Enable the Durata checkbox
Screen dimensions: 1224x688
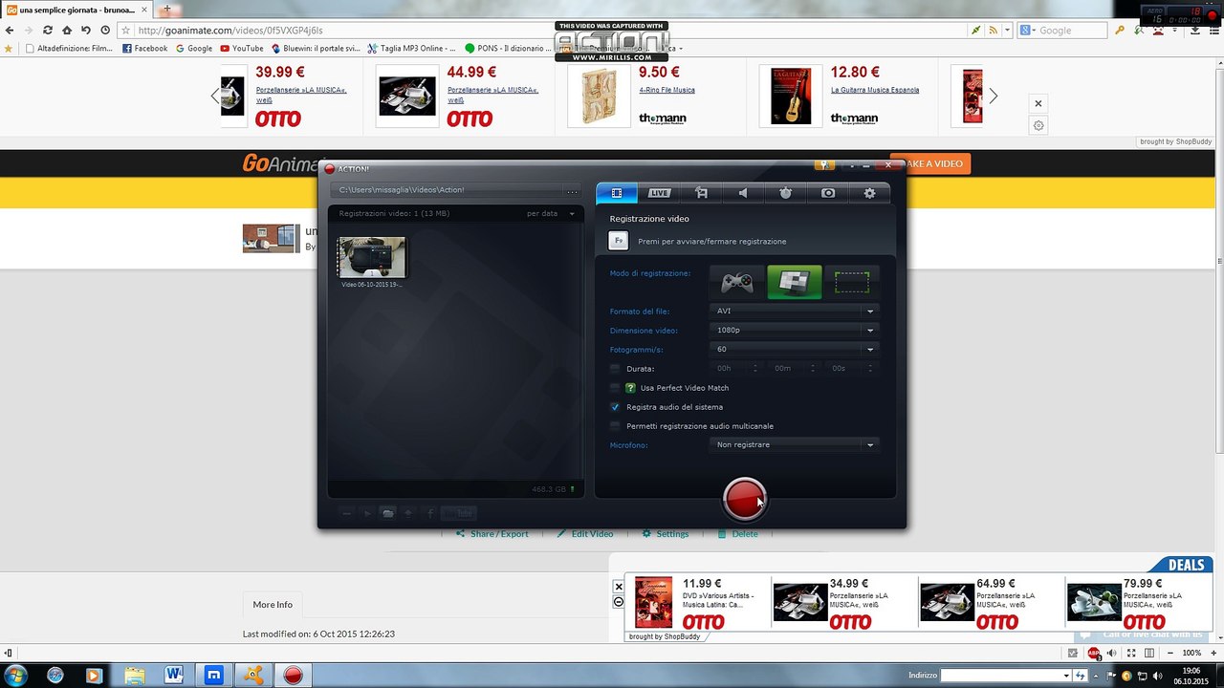tap(615, 369)
